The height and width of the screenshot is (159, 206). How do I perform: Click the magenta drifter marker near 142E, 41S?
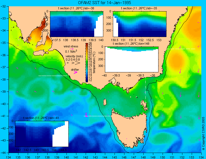[86, 115]
